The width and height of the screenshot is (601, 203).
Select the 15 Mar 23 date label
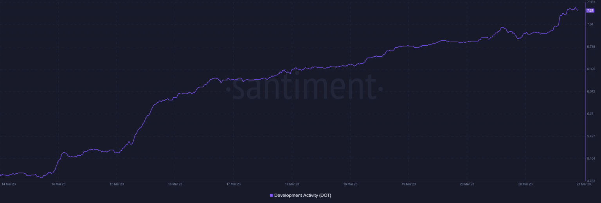[x=117, y=184]
